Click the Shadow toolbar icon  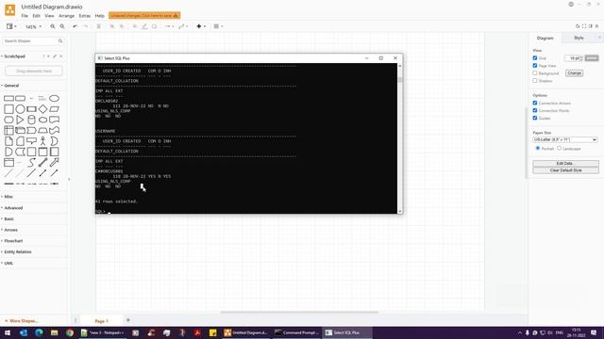click(154, 26)
